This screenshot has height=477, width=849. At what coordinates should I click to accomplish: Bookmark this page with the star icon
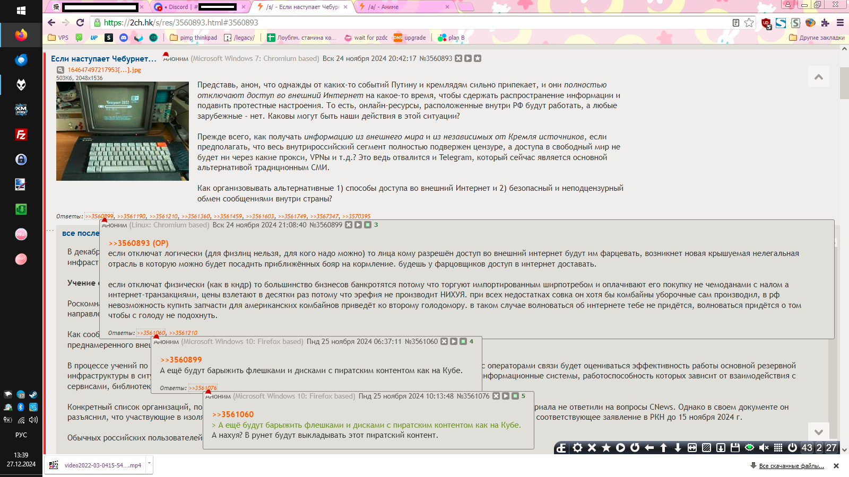pyautogui.click(x=749, y=23)
